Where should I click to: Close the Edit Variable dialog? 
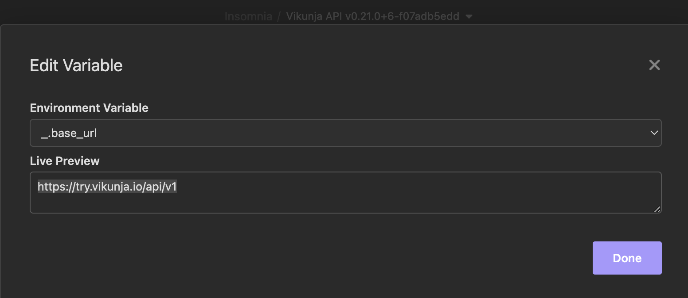tap(654, 65)
